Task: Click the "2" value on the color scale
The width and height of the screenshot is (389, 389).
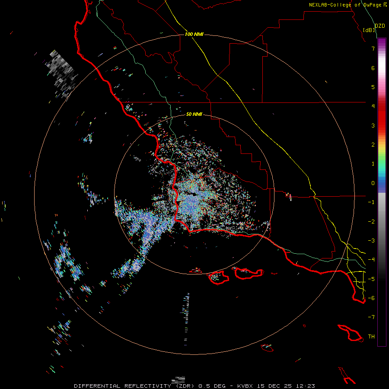Action: [x=373, y=145]
